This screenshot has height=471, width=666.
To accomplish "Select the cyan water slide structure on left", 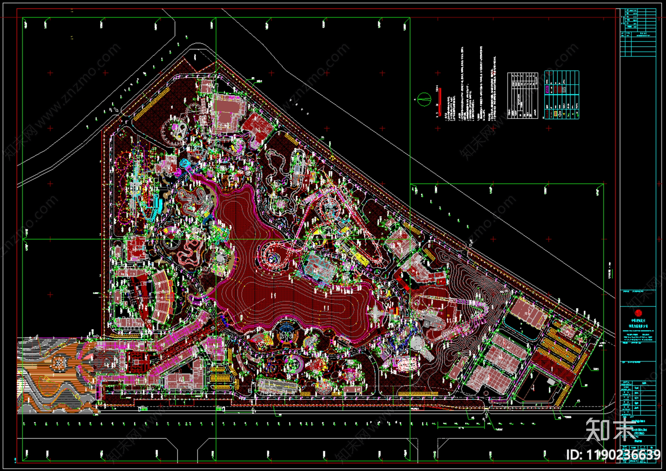I will coord(155,204).
